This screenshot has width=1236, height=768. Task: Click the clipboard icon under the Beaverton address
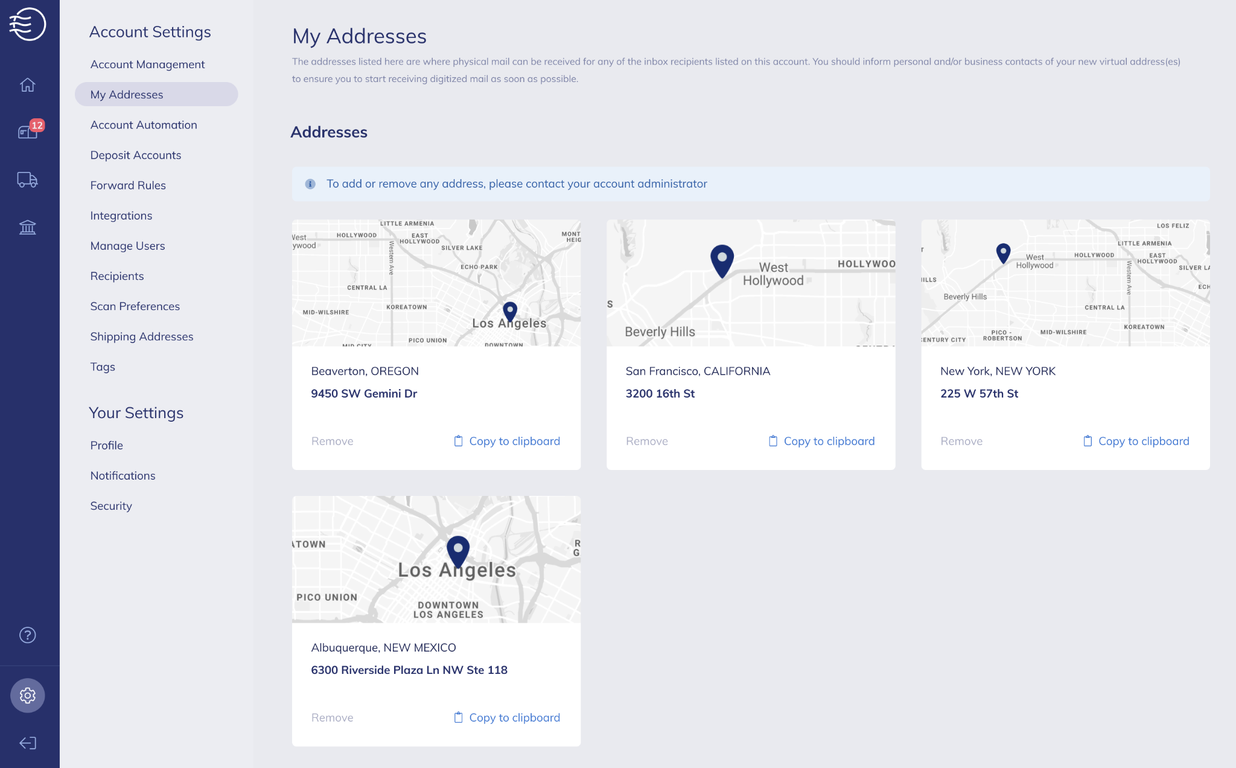(458, 441)
